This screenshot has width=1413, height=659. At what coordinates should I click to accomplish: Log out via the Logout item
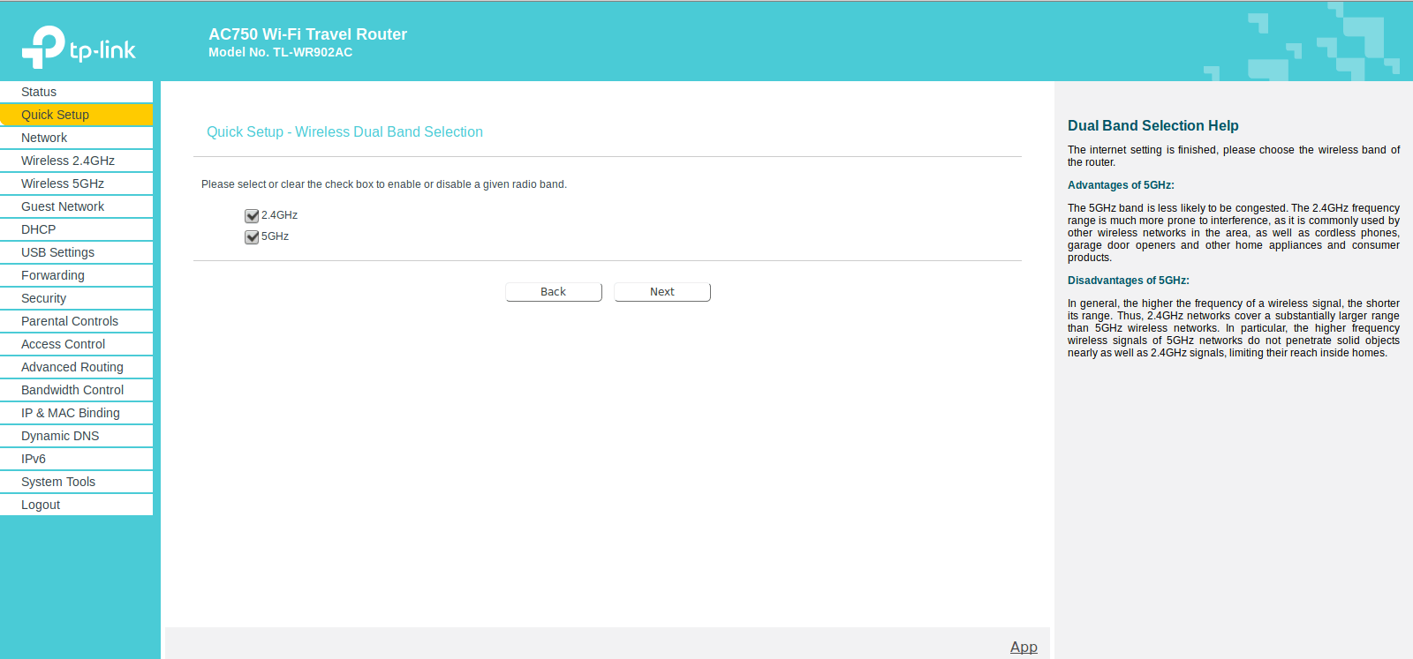(76, 505)
